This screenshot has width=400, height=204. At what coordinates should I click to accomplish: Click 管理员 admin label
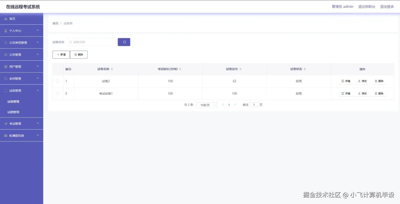point(343,7)
